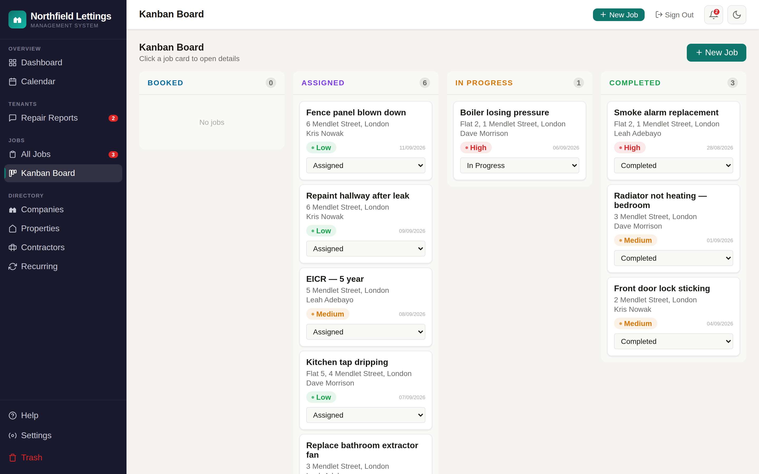Click the High priority tag on Boiler losing pressure
This screenshot has height=474, width=759.
coord(476,148)
